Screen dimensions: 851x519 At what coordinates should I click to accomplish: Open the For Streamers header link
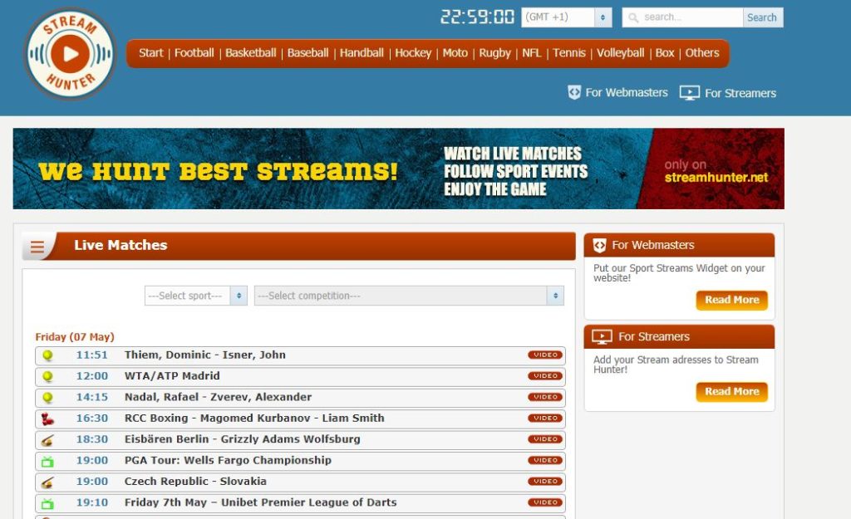coord(740,93)
